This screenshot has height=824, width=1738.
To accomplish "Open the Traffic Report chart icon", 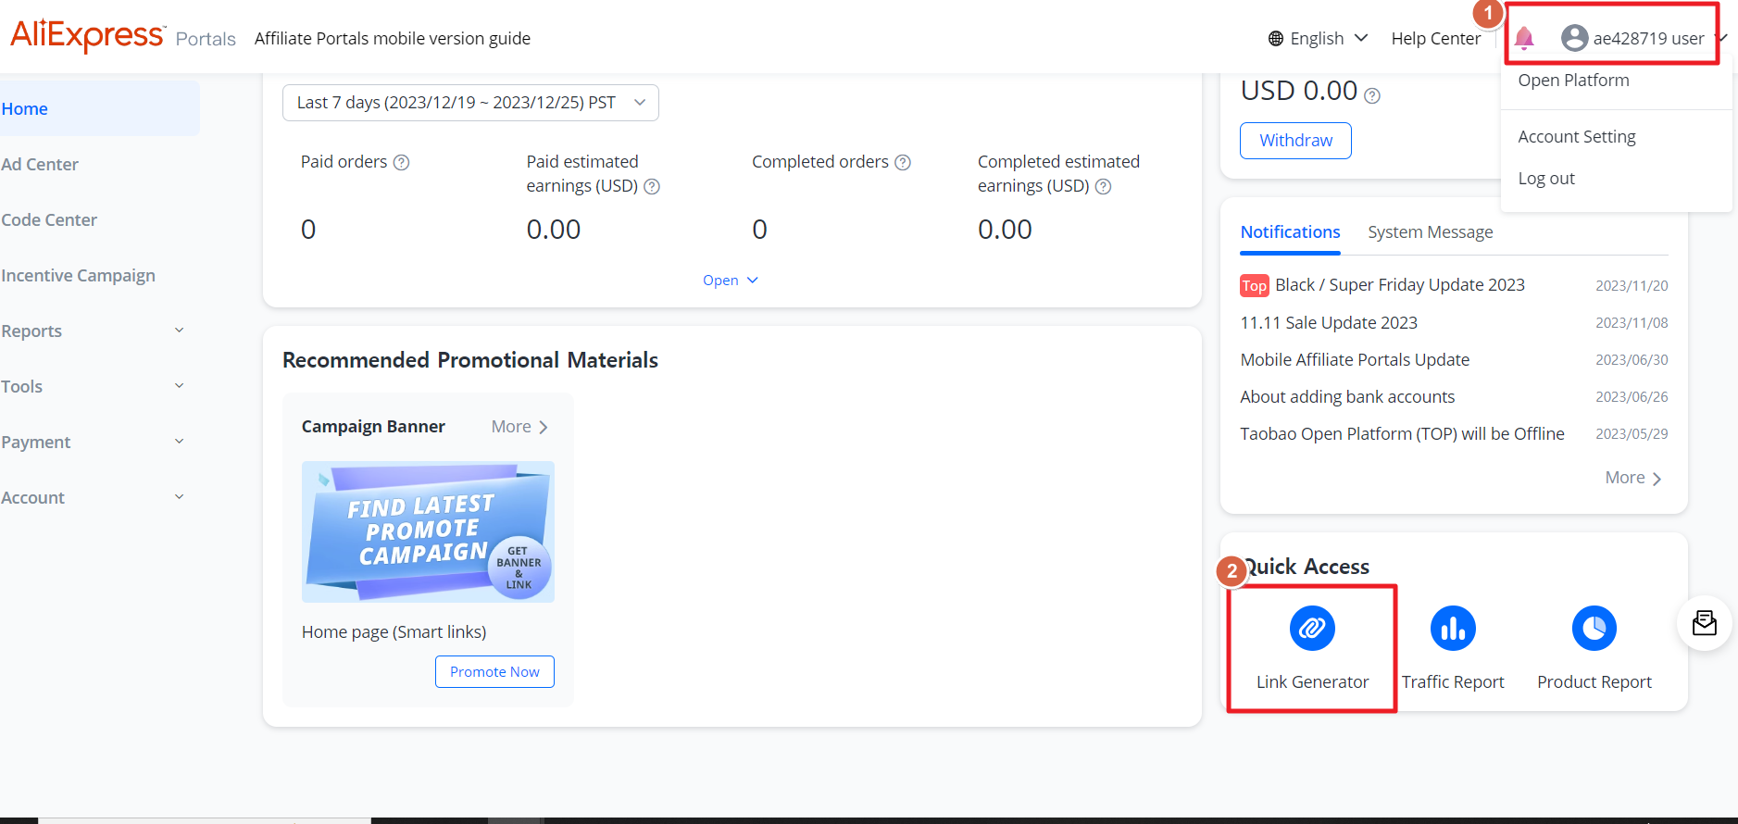I will [x=1453, y=629].
